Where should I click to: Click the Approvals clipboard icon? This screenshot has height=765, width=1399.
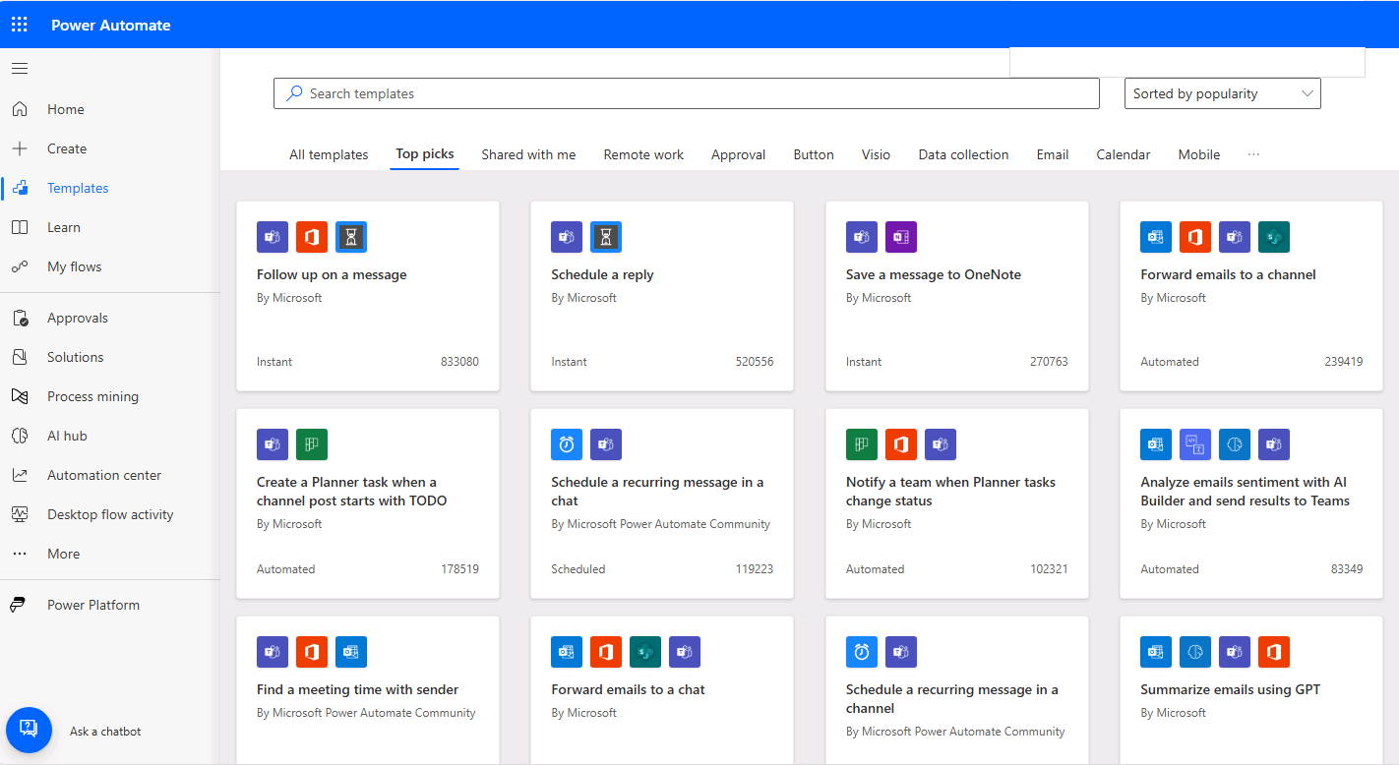pos(20,318)
